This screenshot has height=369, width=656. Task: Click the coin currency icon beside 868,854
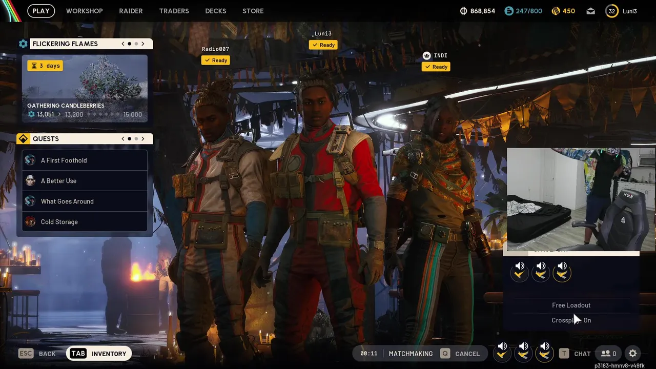coord(464,11)
